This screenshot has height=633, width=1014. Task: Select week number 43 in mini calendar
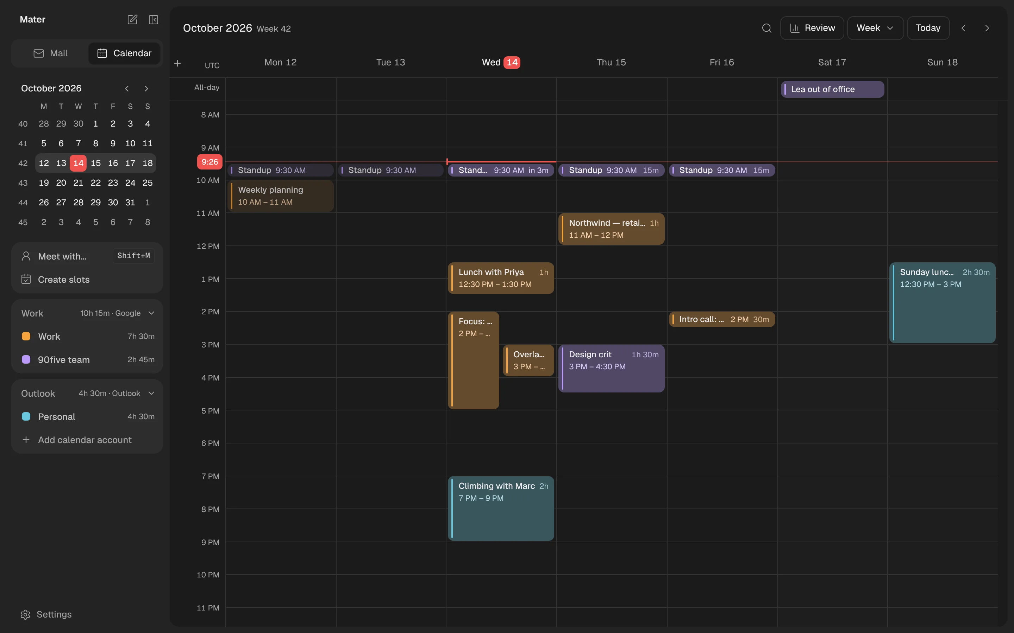pos(23,183)
